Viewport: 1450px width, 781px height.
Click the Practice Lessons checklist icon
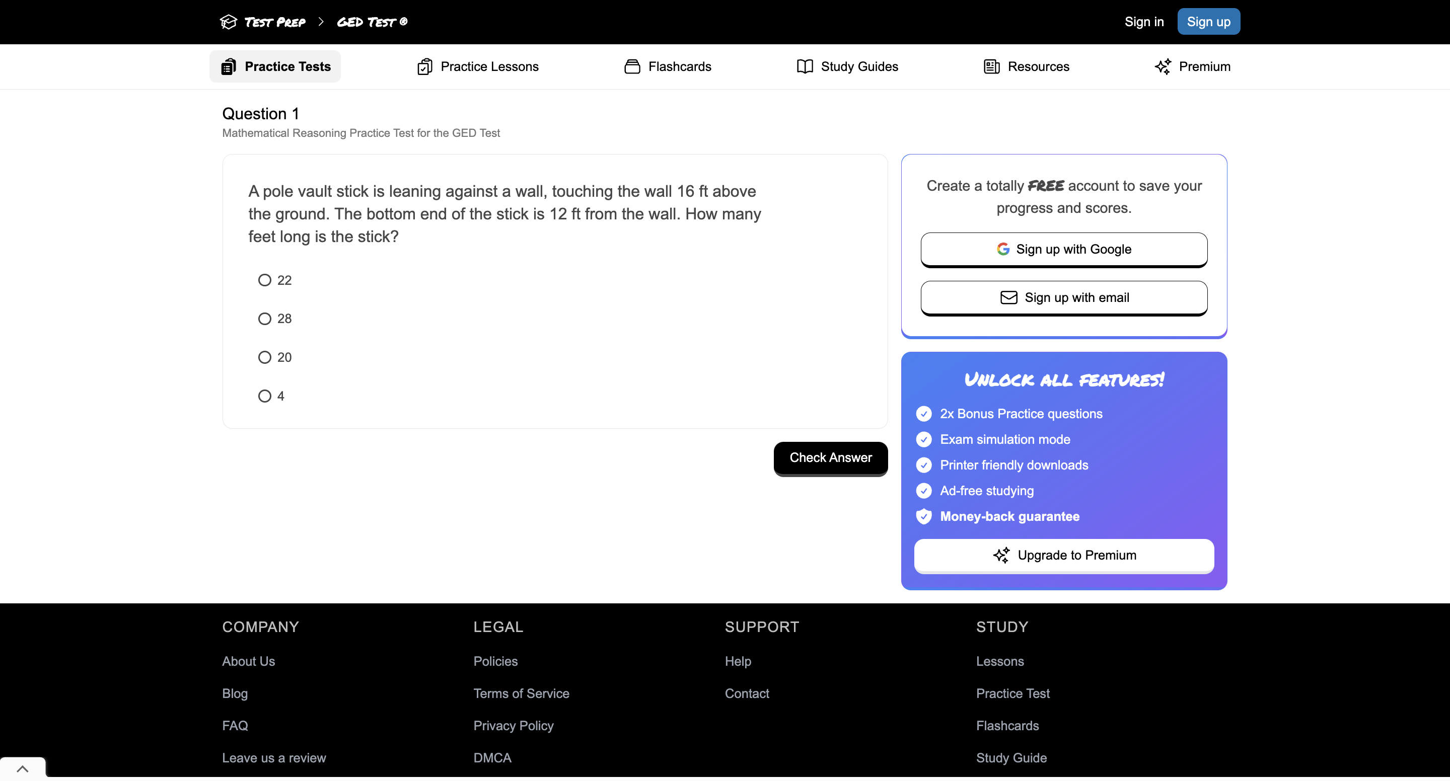pyautogui.click(x=424, y=66)
